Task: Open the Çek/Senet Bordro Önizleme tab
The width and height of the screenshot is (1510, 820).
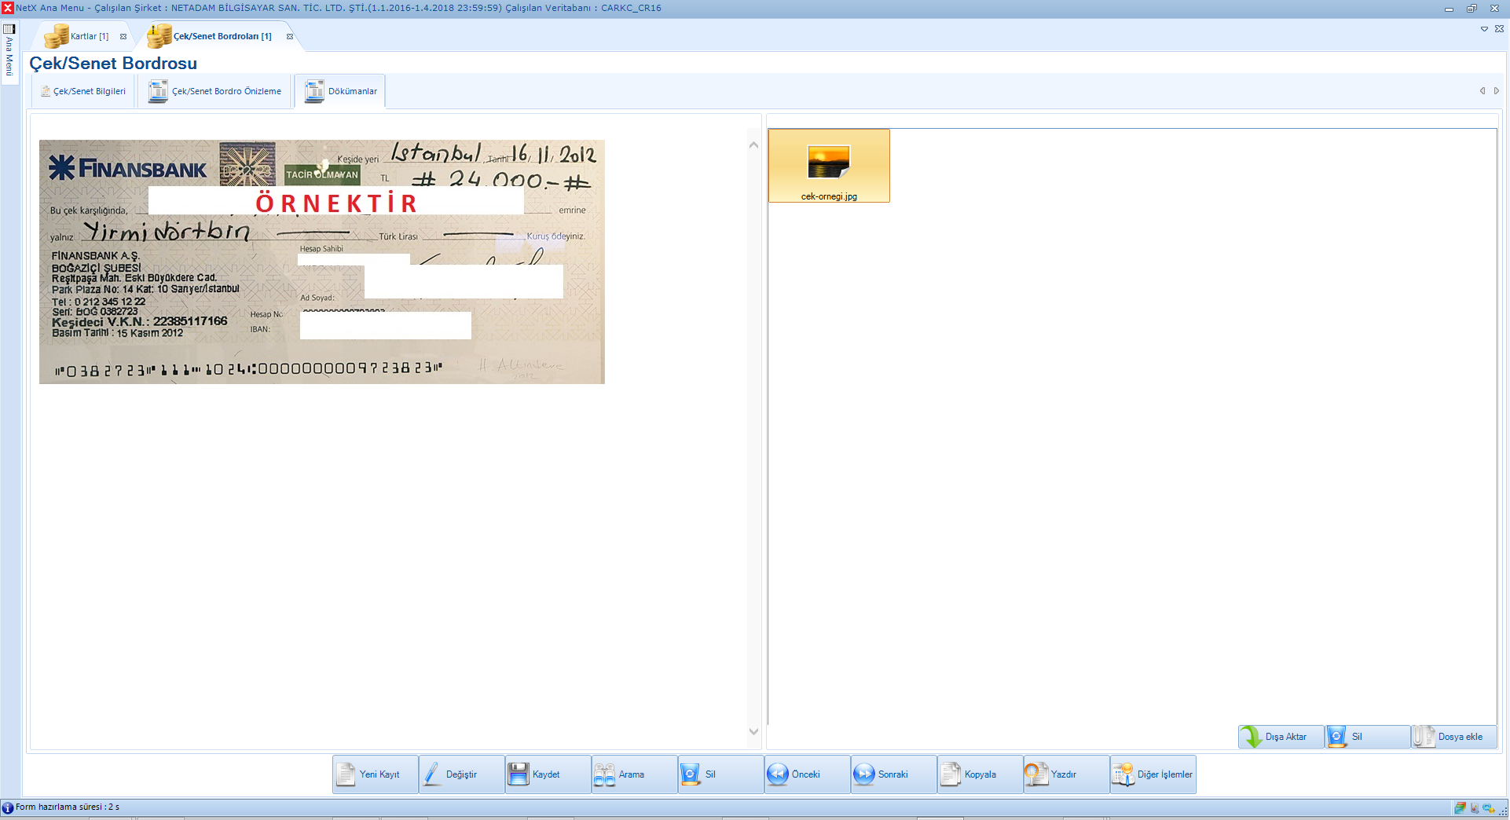Action: [x=215, y=91]
